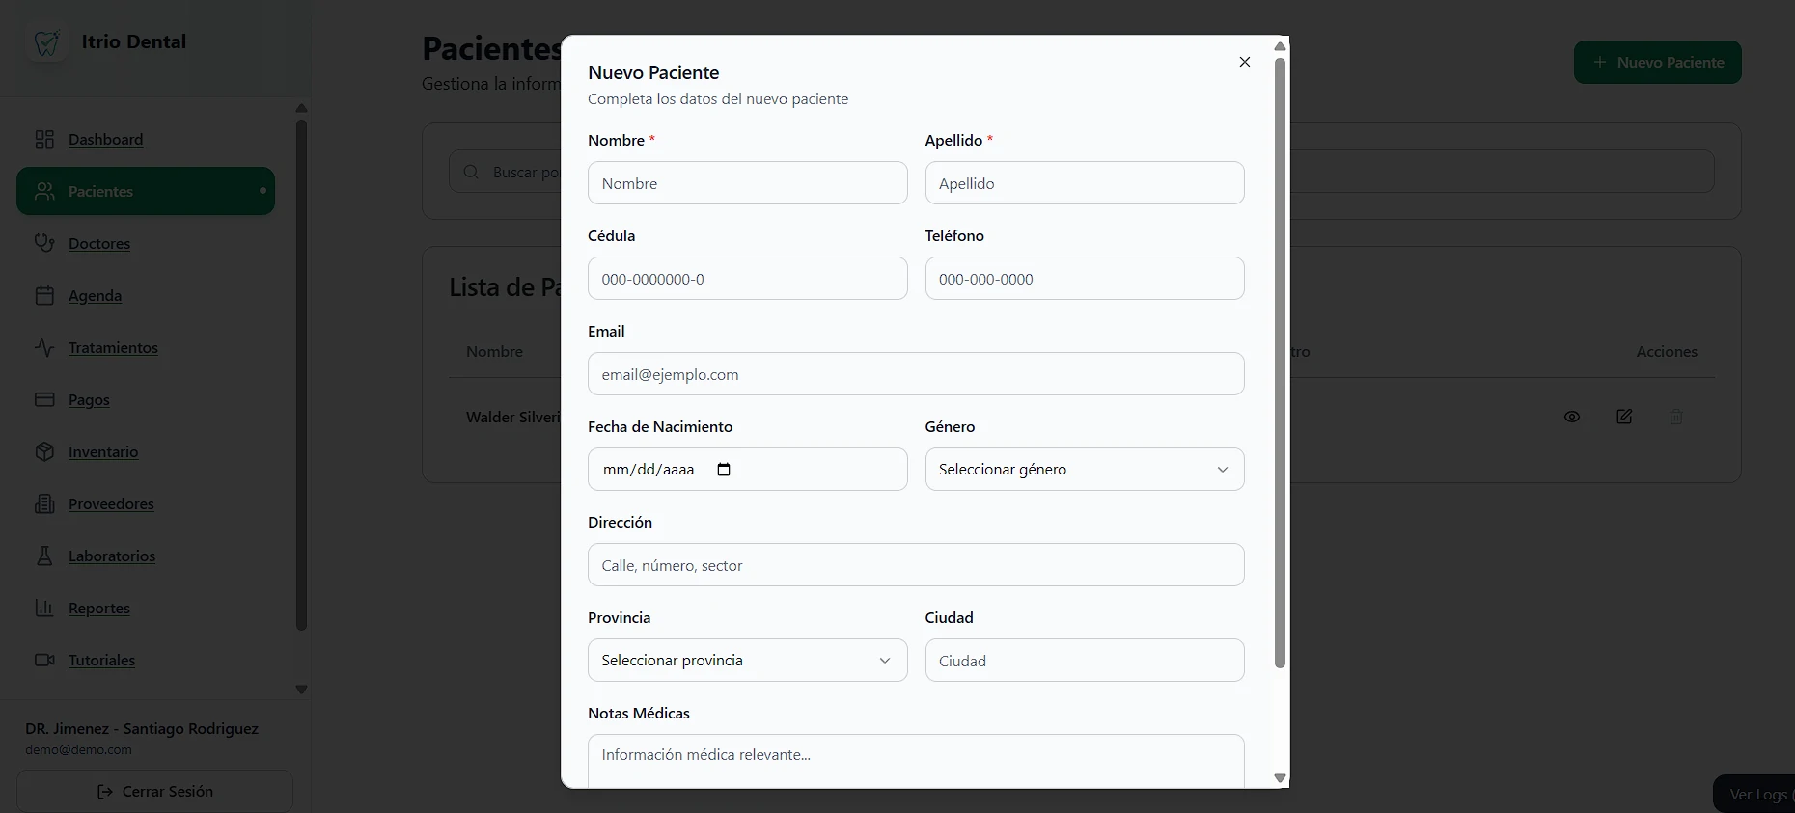Expand the Seleccionar provincia dropdown
This screenshot has width=1795, height=813.
[747, 661]
